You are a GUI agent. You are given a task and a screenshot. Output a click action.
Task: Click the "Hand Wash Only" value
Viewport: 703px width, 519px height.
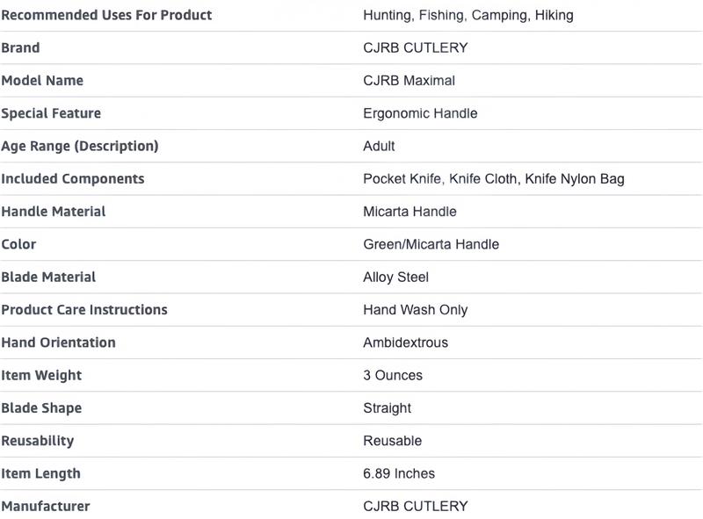415,309
